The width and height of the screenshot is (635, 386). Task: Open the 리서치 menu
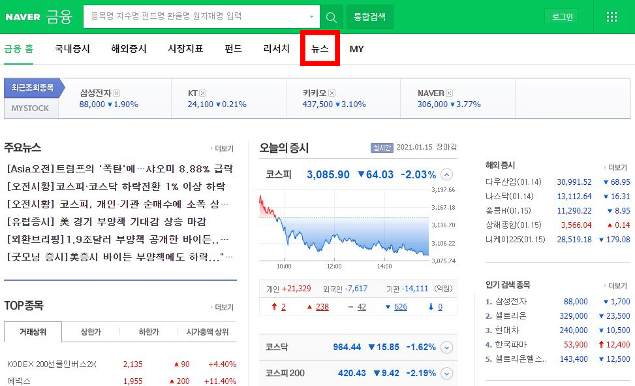tap(277, 49)
